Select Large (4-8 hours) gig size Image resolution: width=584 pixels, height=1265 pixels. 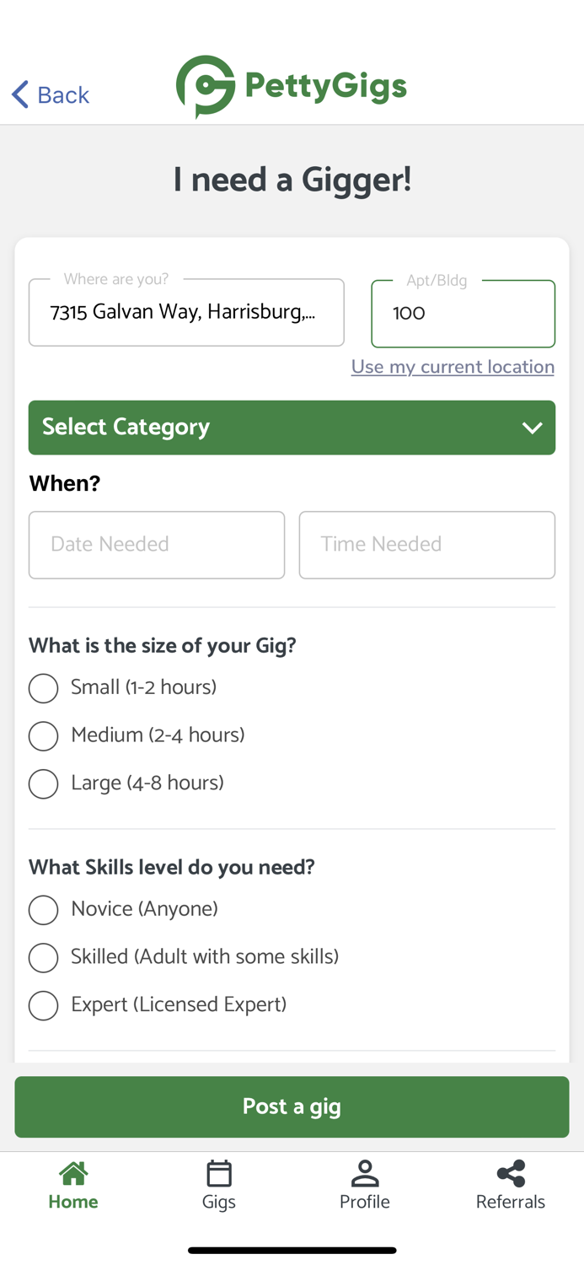(x=44, y=784)
